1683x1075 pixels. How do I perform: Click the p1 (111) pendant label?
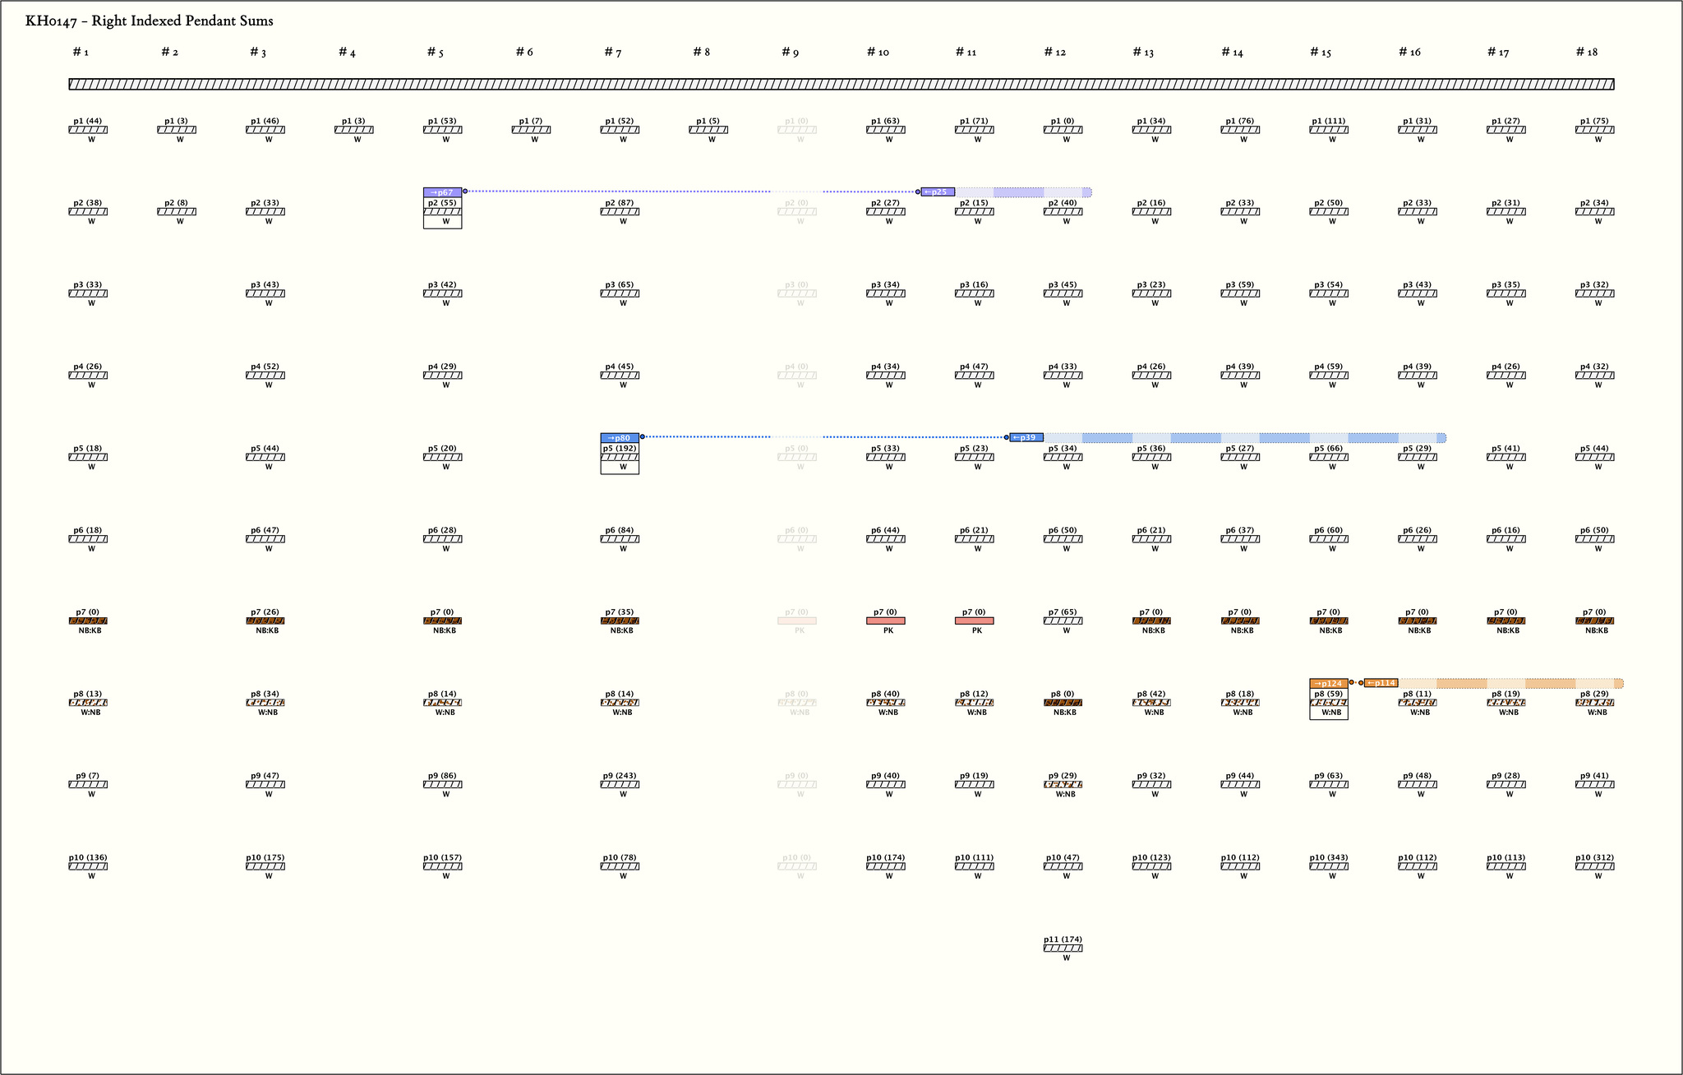pyautogui.click(x=1328, y=122)
